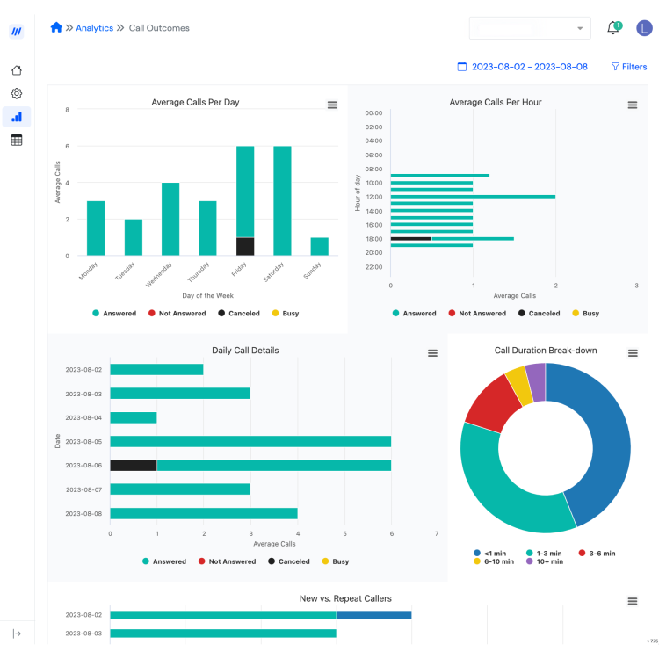This screenshot has height=659, width=659.
Task: Open the user profile avatar
Action: click(x=644, y=28)
